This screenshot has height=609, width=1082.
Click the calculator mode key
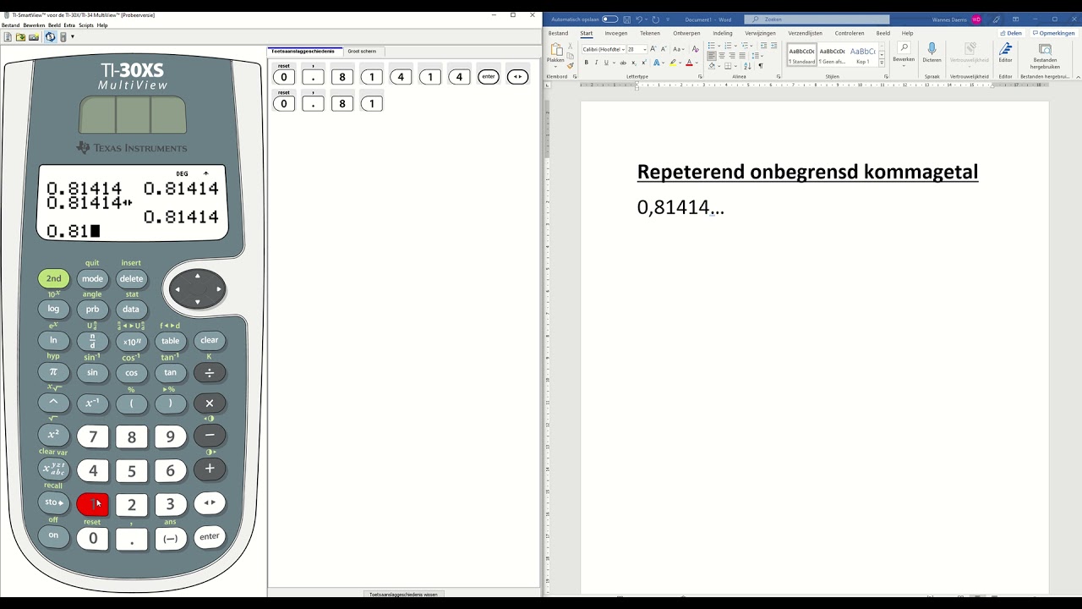pyautogui.click(x=92, y=278)
